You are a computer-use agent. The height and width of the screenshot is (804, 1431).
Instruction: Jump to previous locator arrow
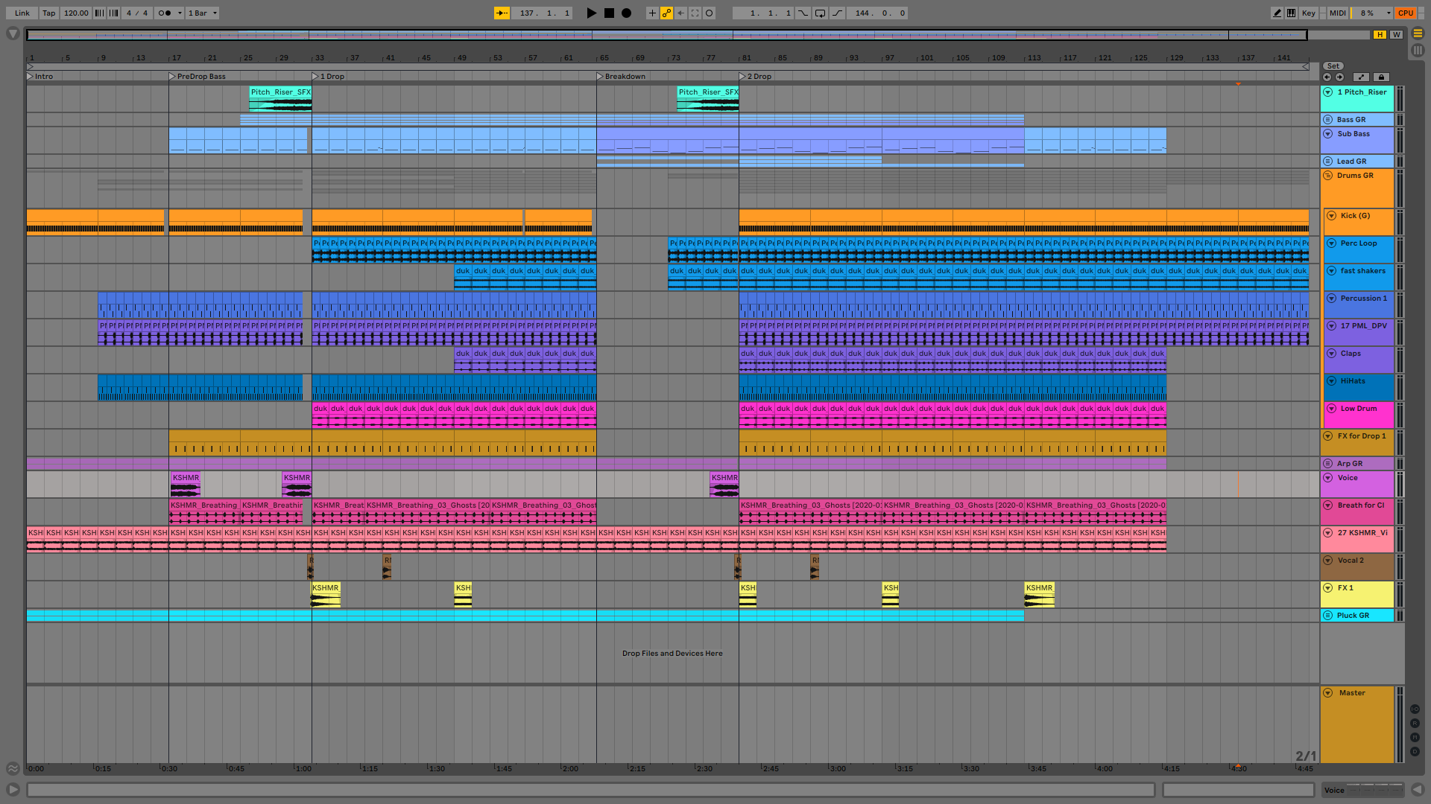tap(1327, 77)
